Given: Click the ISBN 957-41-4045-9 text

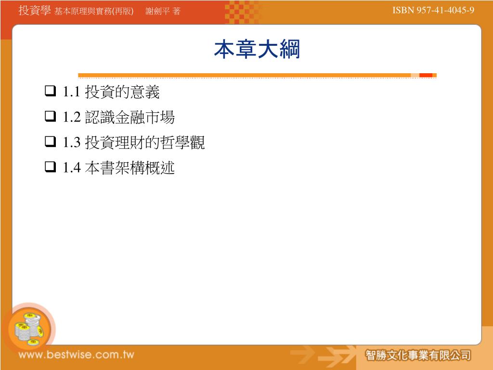Looking at the screenshot, I should pos(433,10).
